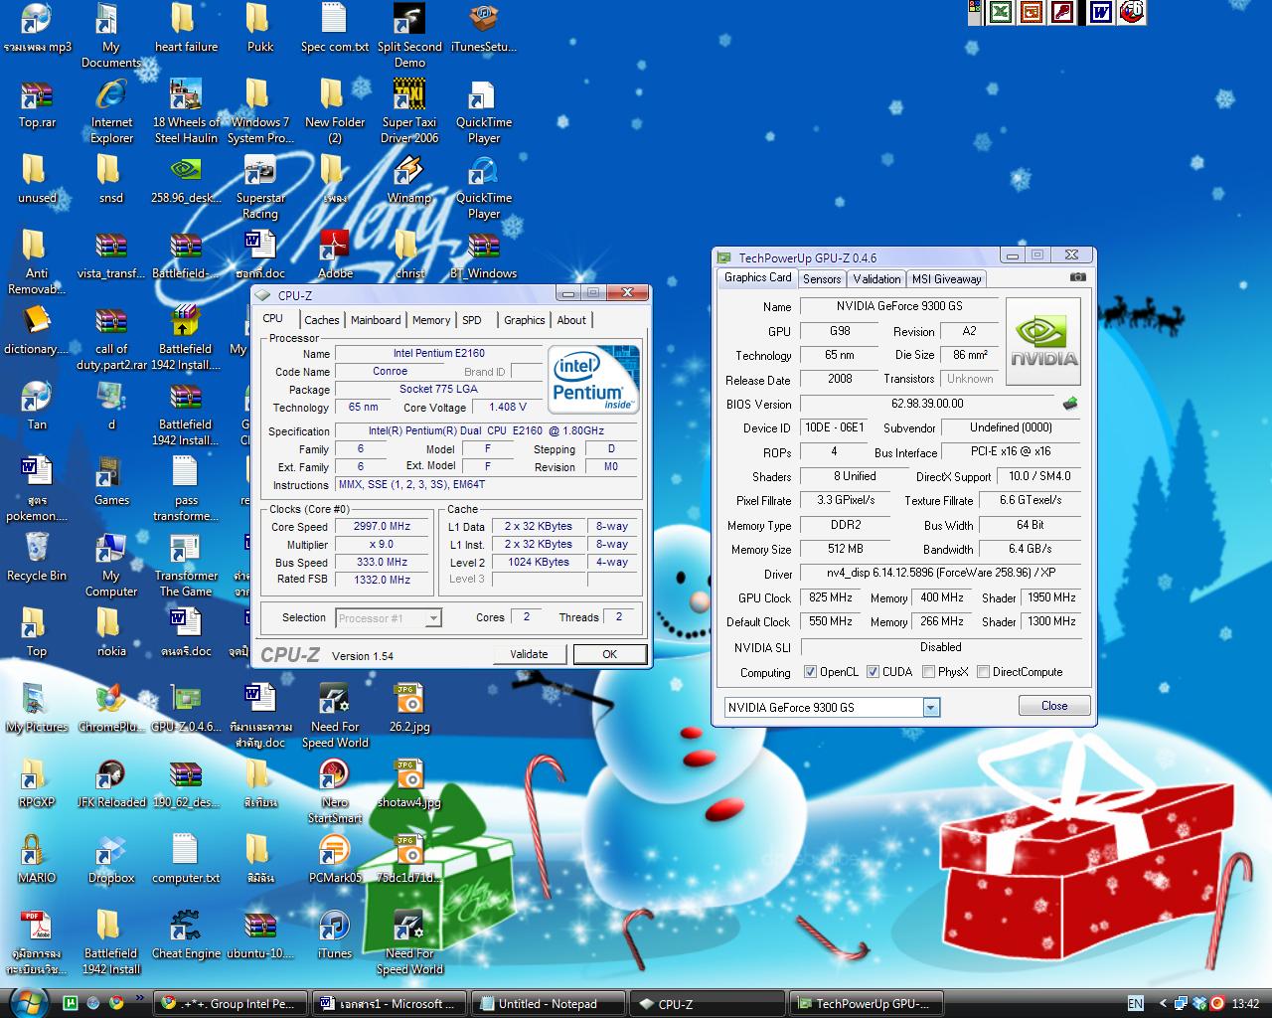Open Word from the Office shortcut bar
The image size is (1272, 1018).
1100,12
